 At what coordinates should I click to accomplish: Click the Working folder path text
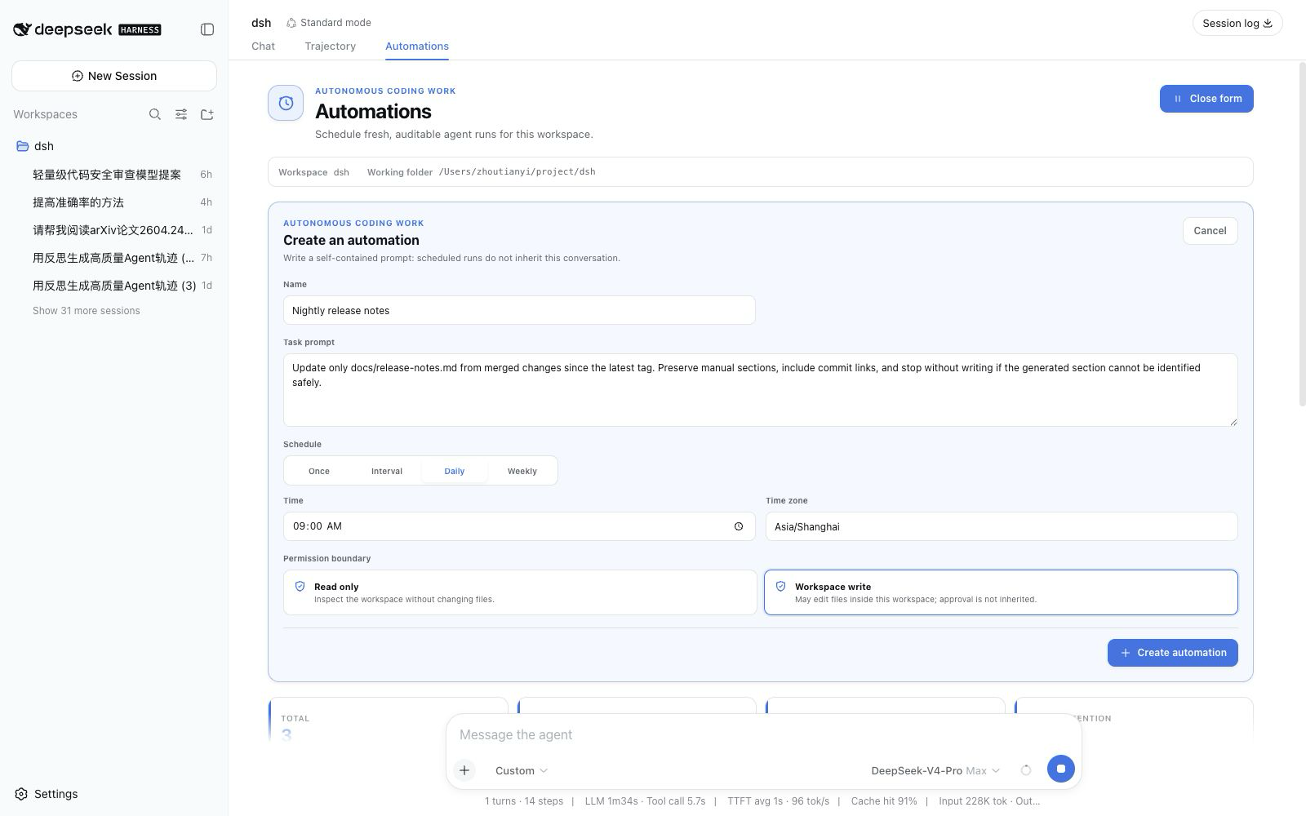point(517,172)
